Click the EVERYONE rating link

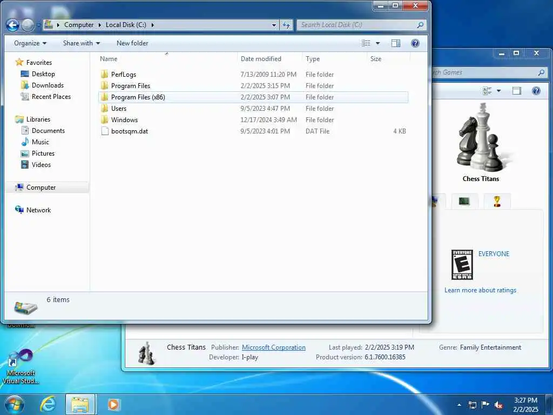[494, 254]
